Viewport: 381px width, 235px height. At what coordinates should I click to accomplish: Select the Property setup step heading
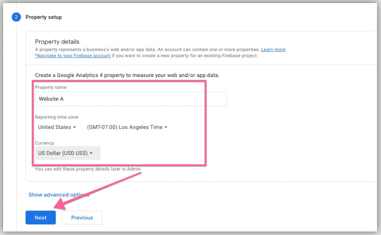(x=44, y=17)
